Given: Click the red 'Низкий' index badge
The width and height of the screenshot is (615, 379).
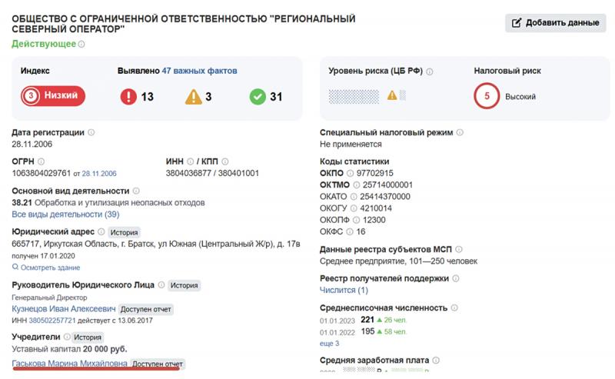Looking at the screenshot, I should (x=53, y=96).
